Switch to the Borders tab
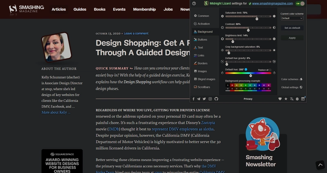327x173 pixels. point(205,63)
